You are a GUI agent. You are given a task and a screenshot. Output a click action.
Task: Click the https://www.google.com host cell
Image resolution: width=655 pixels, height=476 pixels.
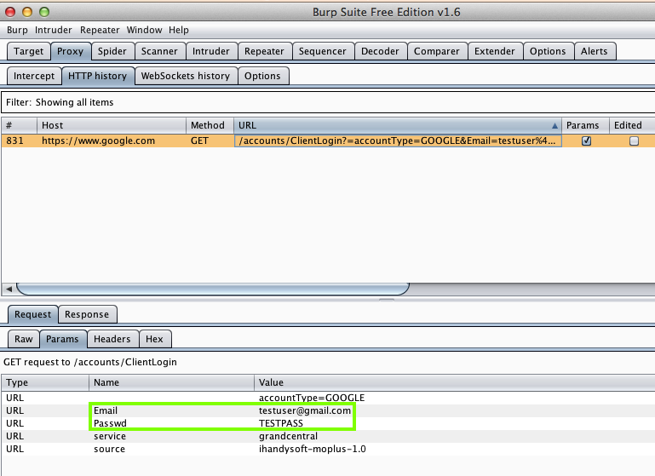click(112, 141)
